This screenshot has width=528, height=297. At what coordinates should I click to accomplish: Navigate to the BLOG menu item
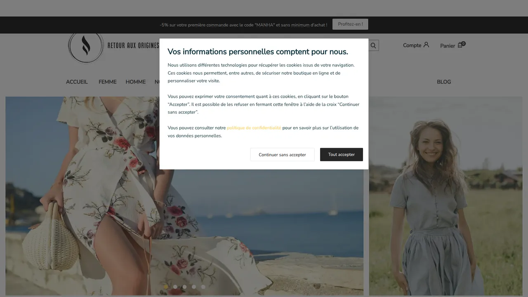point(444,82)
